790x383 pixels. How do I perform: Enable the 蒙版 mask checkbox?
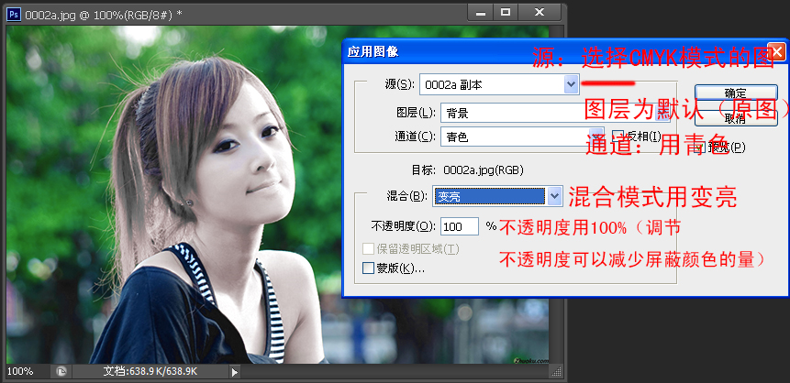(x=368, y=268)
